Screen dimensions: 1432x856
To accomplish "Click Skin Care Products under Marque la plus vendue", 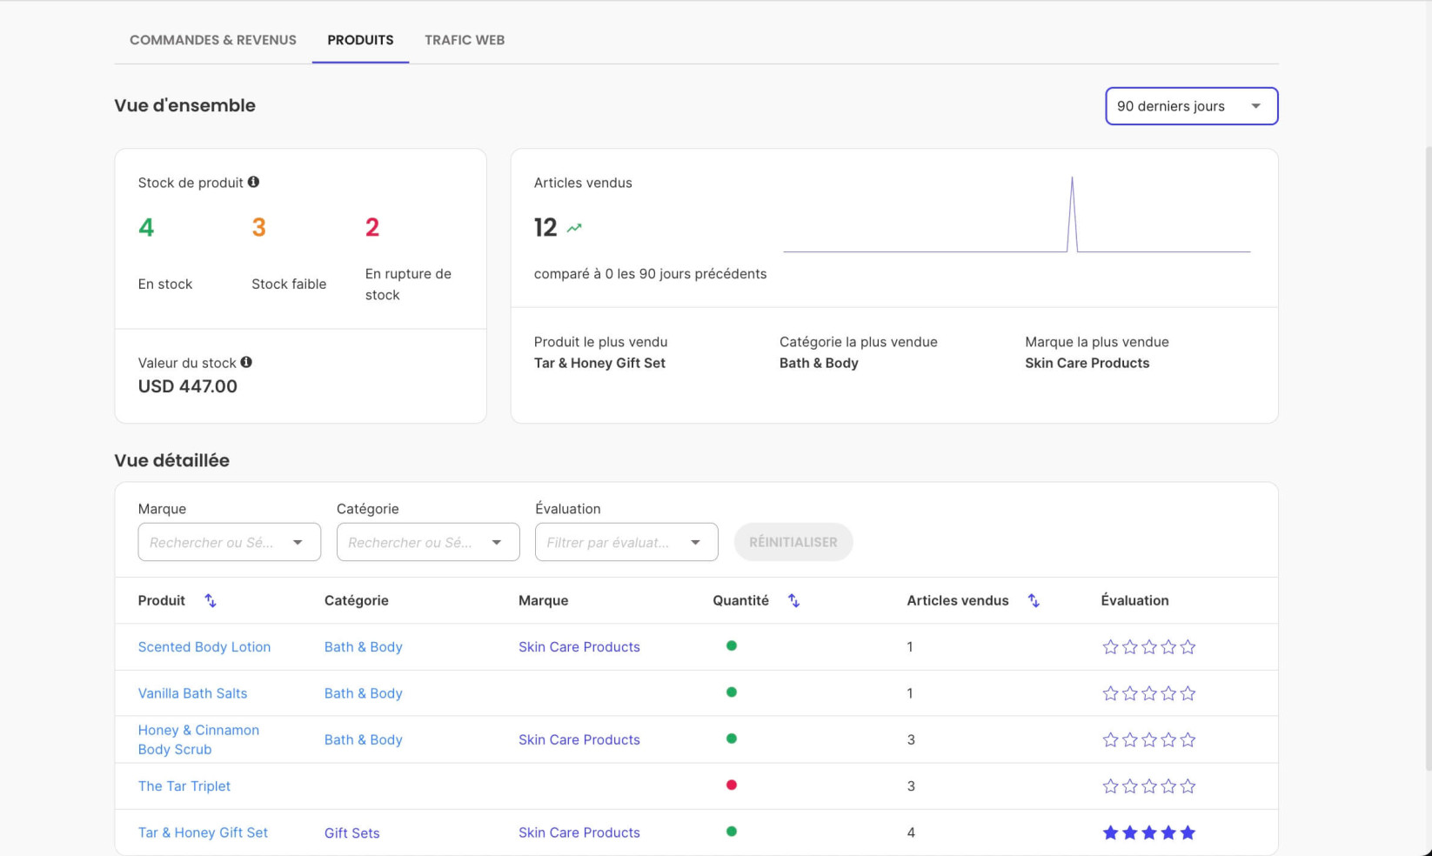I will pyautogui.click(x=1087, y=363).
